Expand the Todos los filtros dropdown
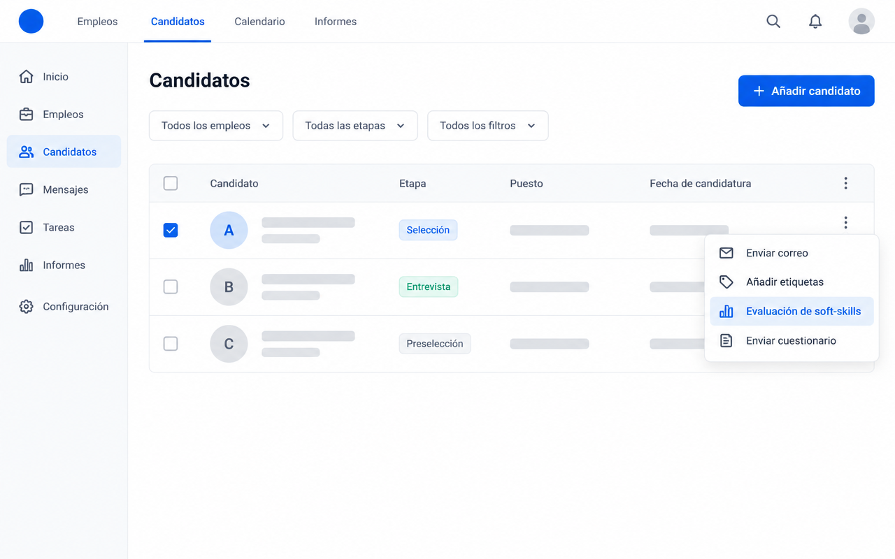 click(x=488, y=126)
